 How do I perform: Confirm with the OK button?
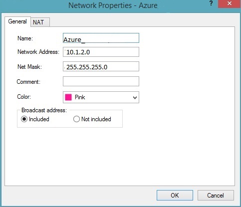click(x=175, y=196)
